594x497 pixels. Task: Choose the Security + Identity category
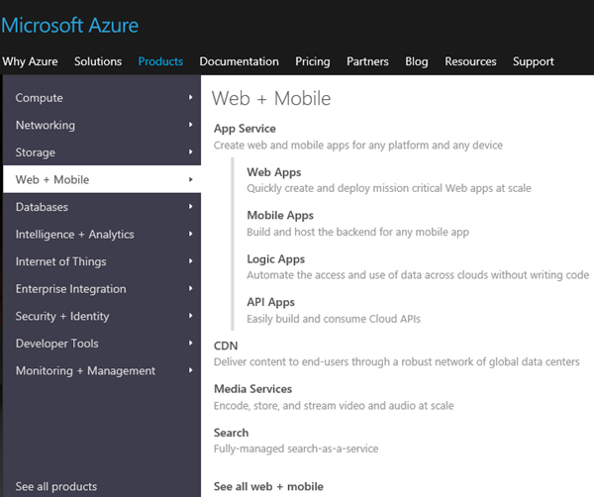point(62,316)
